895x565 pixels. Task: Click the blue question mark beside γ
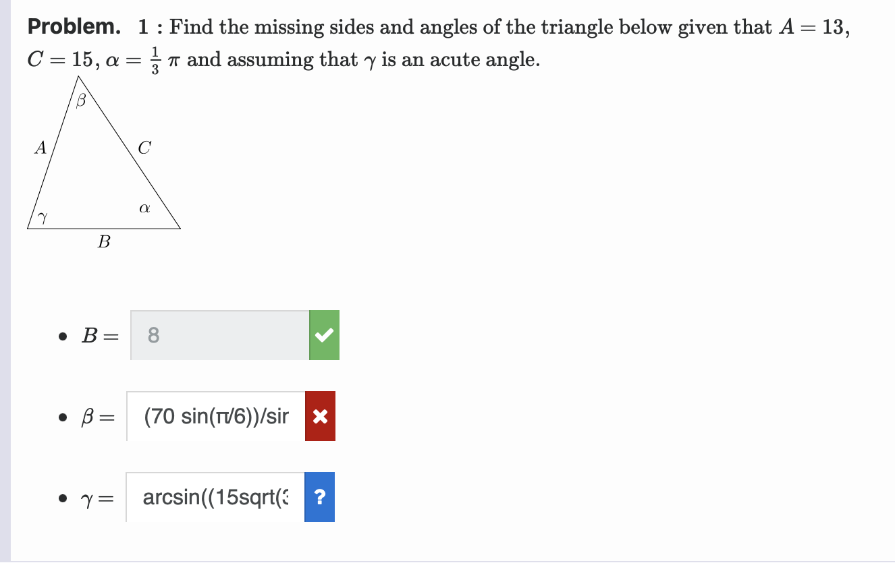(321, 497)
